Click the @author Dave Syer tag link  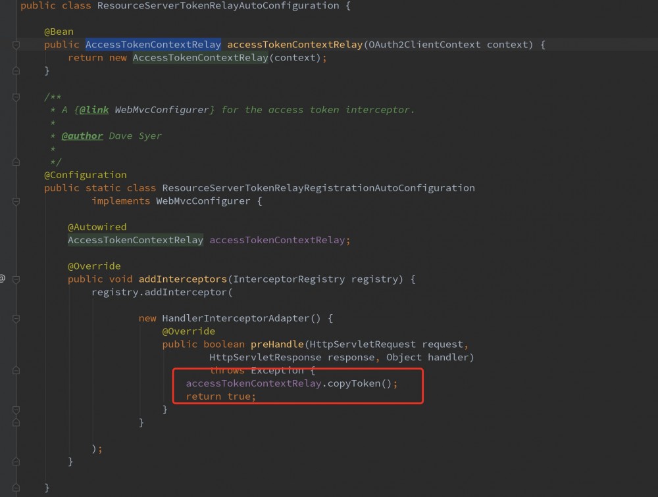tap(83, 135)
